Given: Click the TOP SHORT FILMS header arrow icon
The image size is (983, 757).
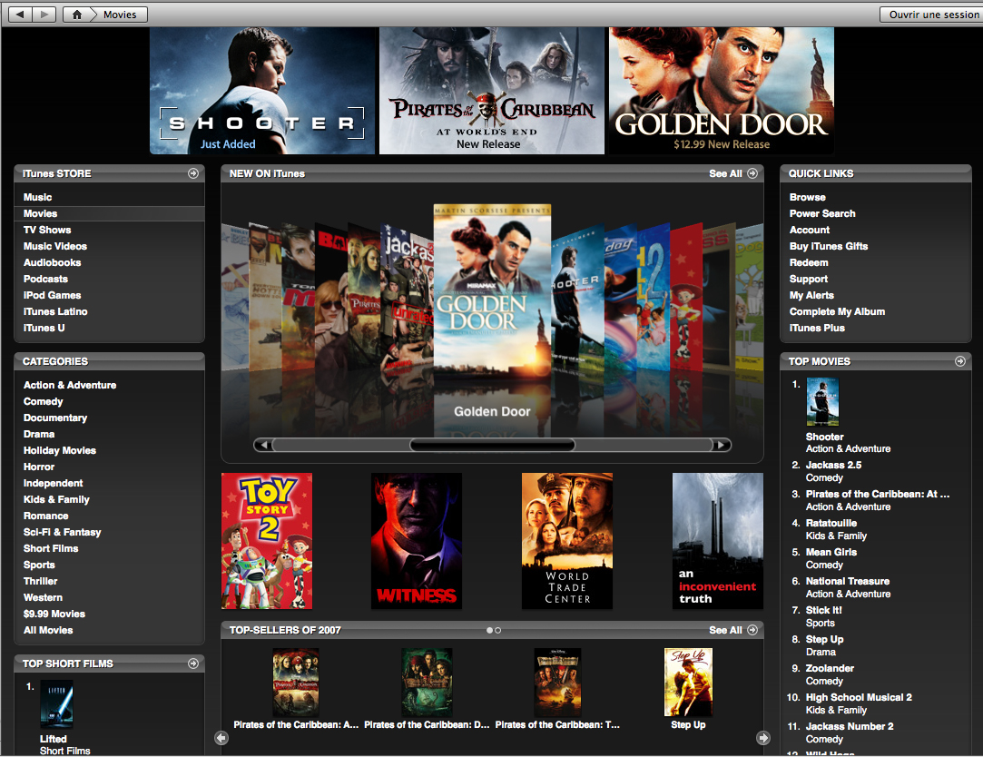Looking at the screenshot, I should [x=193, y=664].
